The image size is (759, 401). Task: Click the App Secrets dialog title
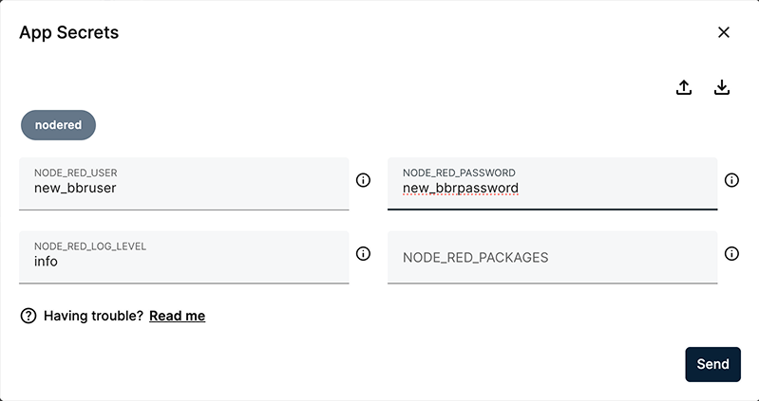point(68,32)
